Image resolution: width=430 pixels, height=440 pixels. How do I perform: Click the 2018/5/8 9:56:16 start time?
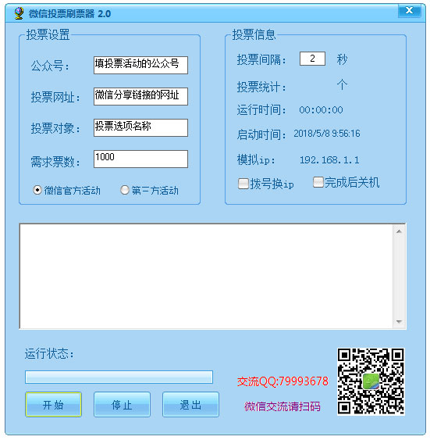[x=327, y=134]
